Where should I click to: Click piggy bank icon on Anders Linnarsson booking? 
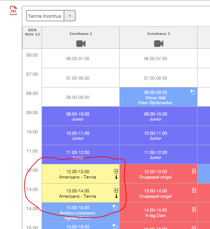click(115, 207)
